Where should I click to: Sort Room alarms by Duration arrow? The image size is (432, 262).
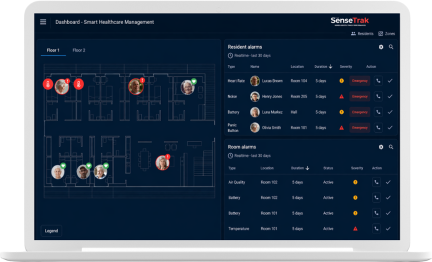point(307,168)
